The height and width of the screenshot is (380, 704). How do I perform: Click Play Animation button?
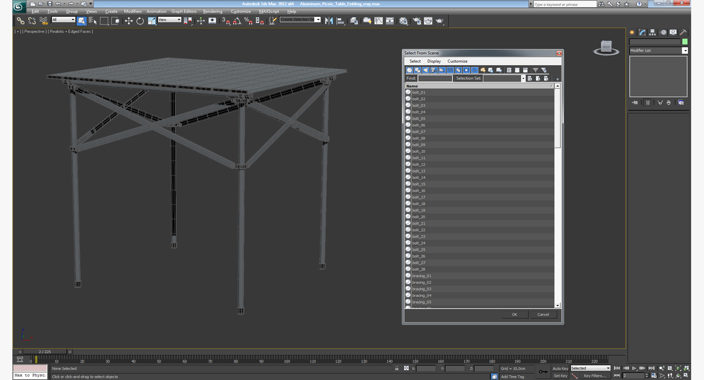coord(634,368)
